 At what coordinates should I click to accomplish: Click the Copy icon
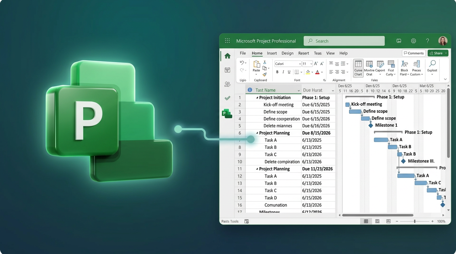(264, 68)
